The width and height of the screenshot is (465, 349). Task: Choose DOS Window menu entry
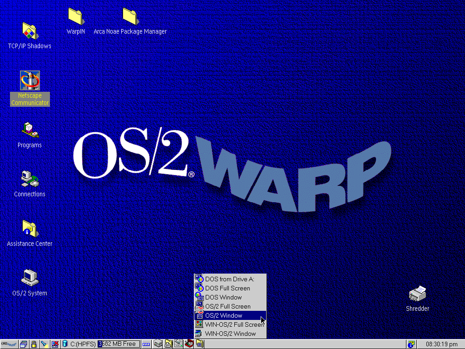[x=230, y=297]
